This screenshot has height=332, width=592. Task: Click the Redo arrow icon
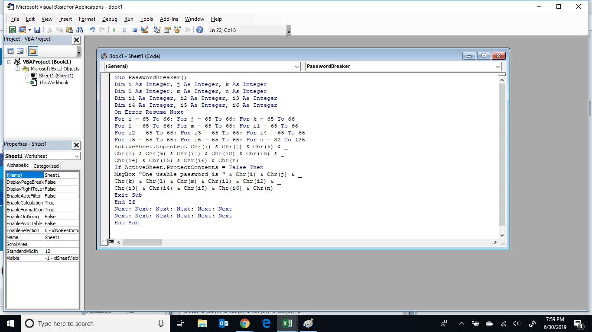point(102,30)
